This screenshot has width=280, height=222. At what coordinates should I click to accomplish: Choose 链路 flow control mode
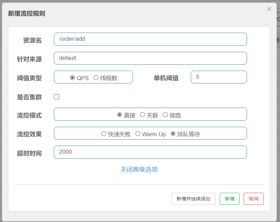[x=165, y=115]
